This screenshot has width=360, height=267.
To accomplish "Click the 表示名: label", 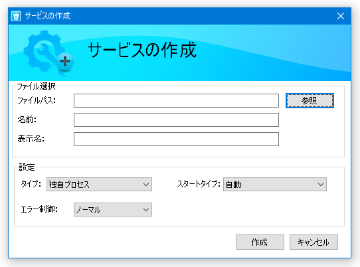I will click(x=31, y=139).
